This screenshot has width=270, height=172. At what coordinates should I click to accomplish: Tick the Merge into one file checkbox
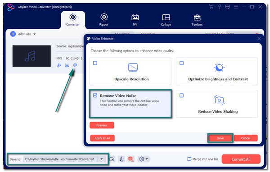click(x=189, y=159)
